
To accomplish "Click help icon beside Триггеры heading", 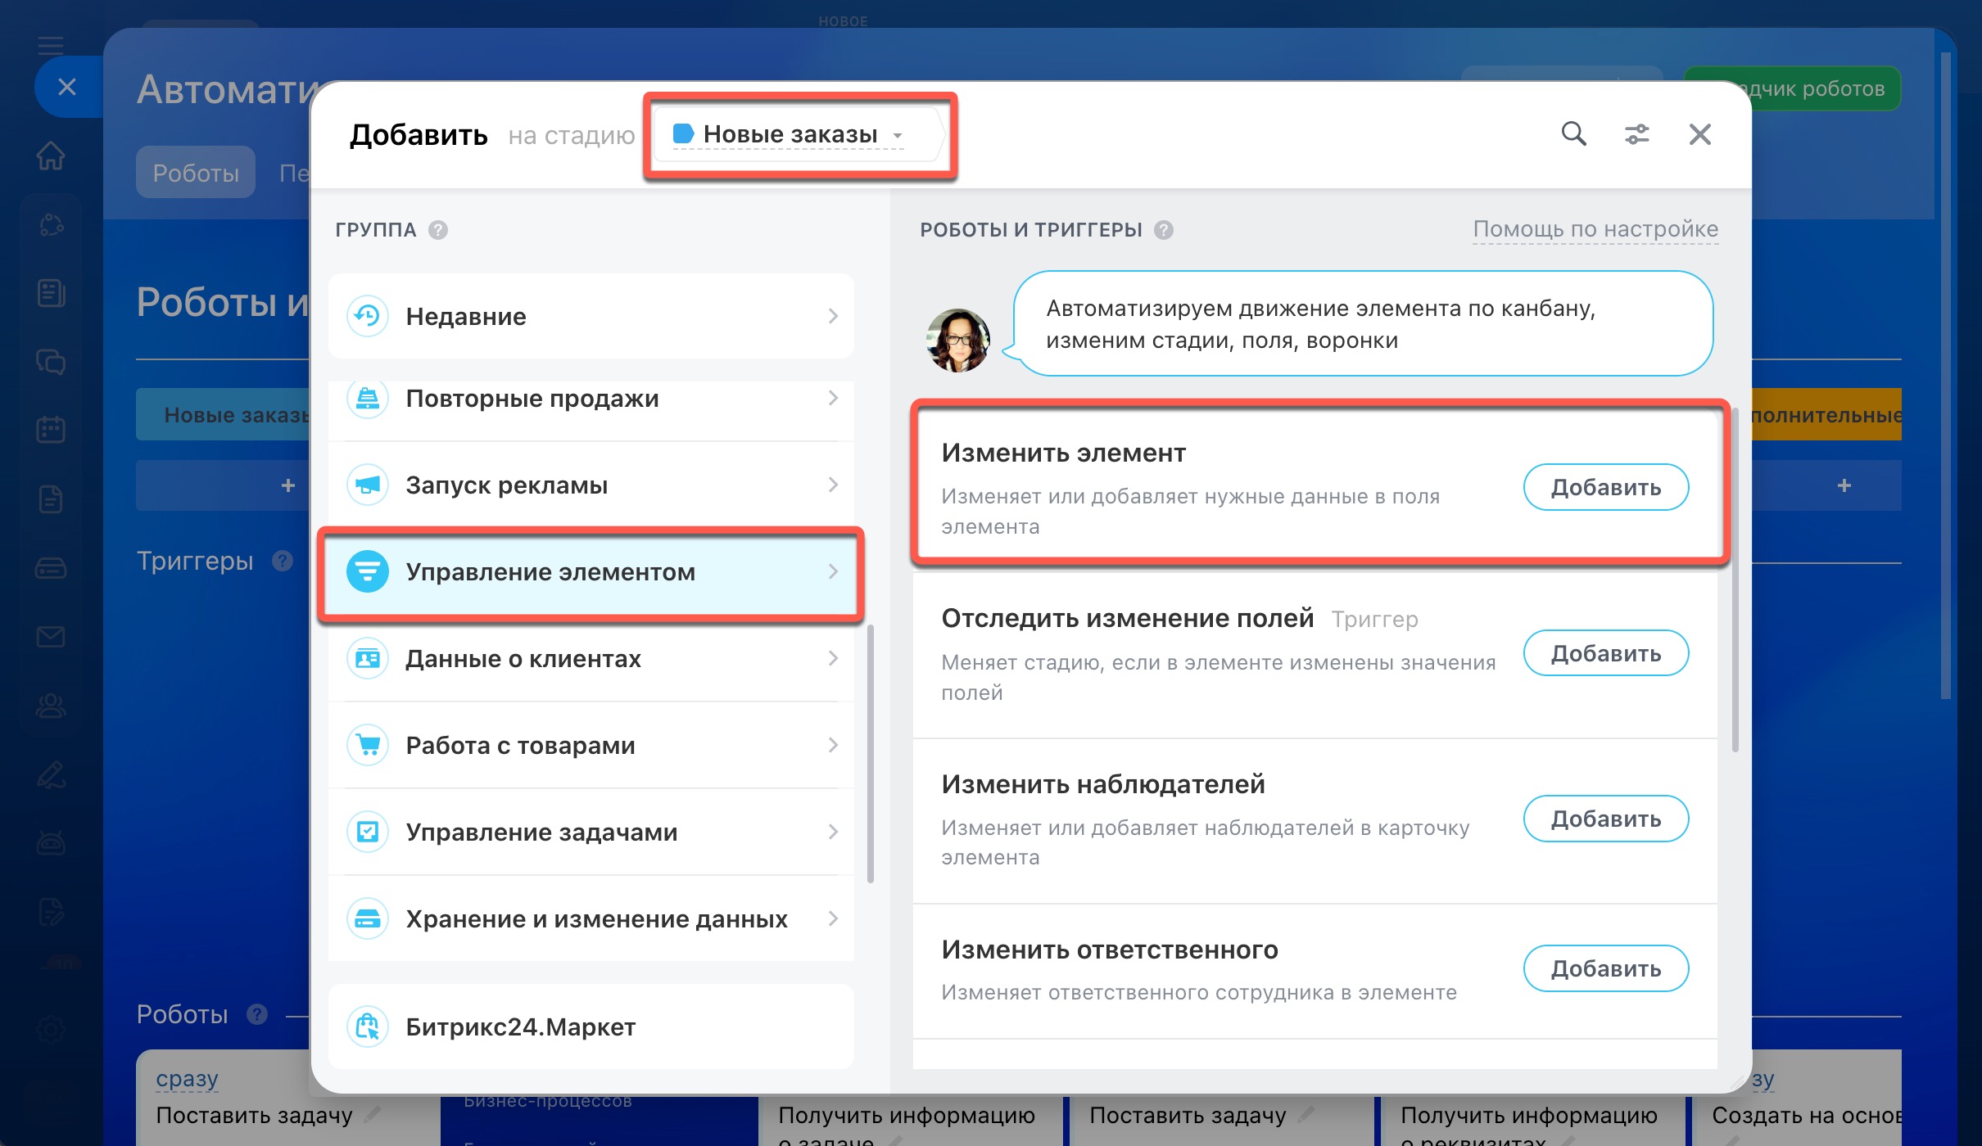I will (283, 561).
